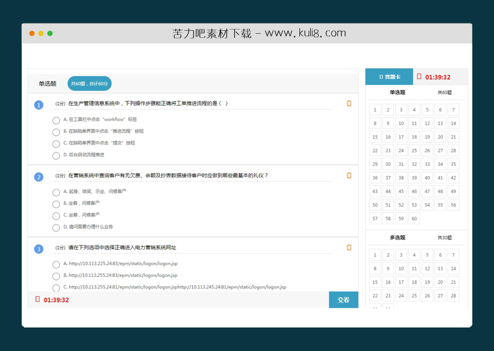Click the blue circled number 1 question badge
Viewport: 494px width, 351px height.
[39, 104]
